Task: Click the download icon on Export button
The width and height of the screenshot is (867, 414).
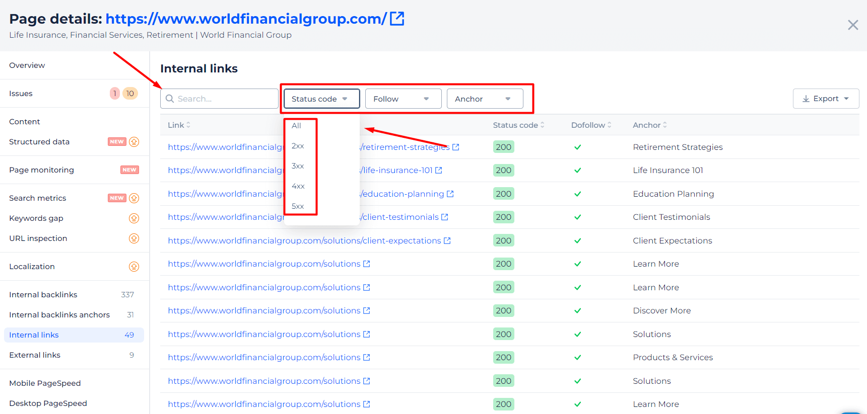Action: pos(806,99)
